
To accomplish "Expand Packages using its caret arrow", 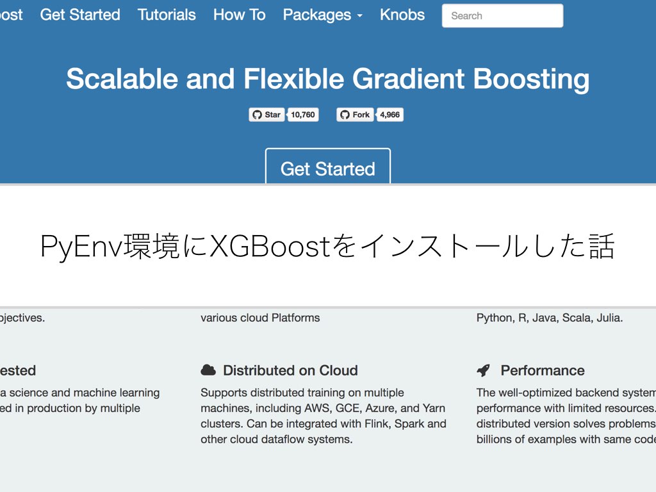I will pos(359,17).
